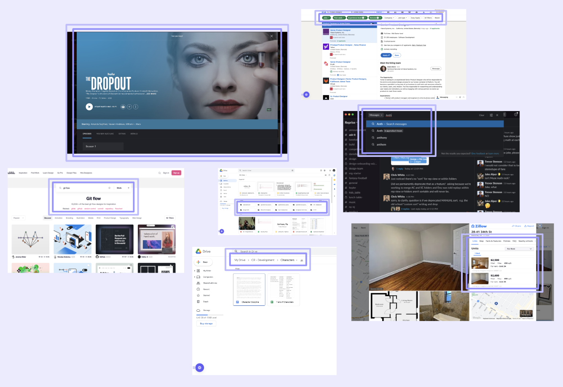Open the Character Storyline document in Drive
563x387 pixels.
(249, 289)
